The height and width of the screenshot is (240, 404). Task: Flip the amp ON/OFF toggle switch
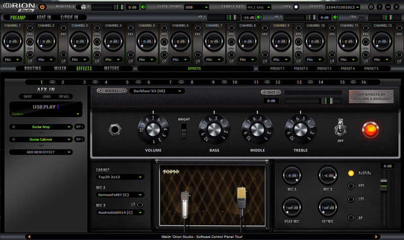click(340, 129)
